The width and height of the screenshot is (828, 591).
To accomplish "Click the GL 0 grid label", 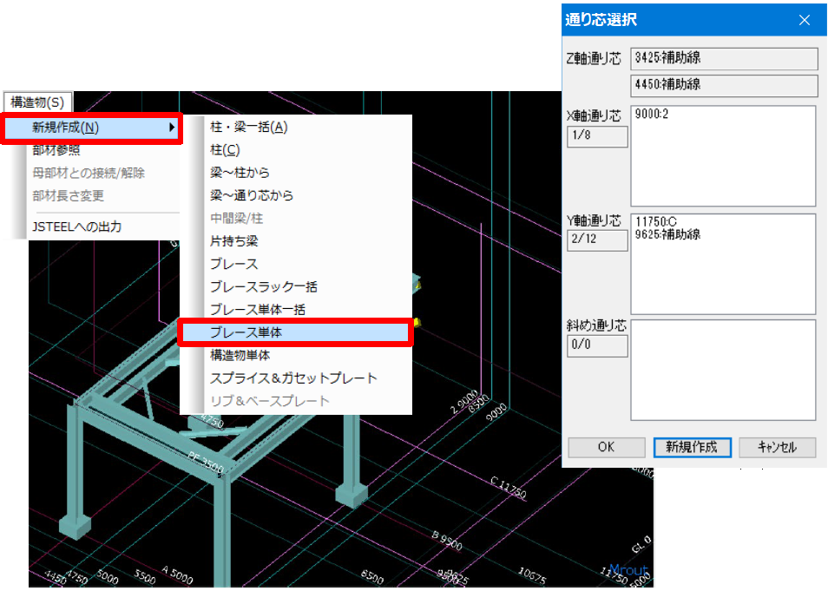I will click(x=641, y=544).
